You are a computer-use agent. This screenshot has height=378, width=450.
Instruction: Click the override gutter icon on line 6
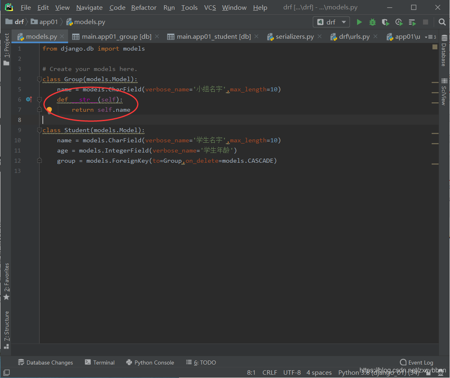tap(29, 99)
